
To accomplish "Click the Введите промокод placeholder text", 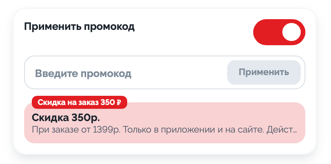I will tap(83, 73).
